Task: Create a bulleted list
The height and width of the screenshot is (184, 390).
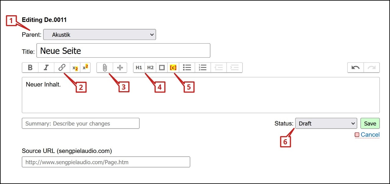Action: (x=187, y=68)
